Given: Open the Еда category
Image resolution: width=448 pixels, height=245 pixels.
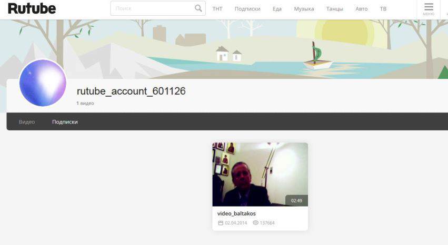Looking at the screenshot, I should (x=277, y=9).
